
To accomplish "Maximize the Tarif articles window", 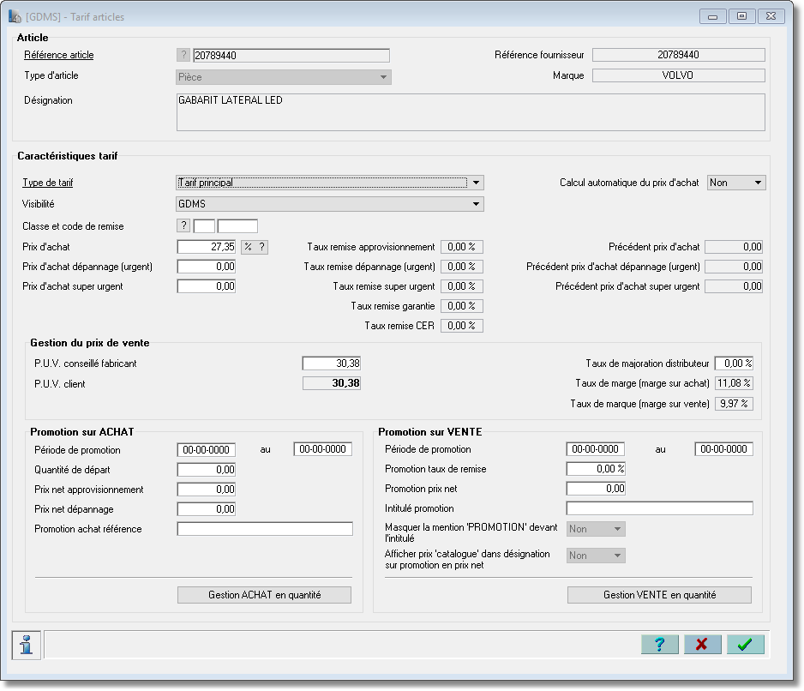I will click(741, 16).
